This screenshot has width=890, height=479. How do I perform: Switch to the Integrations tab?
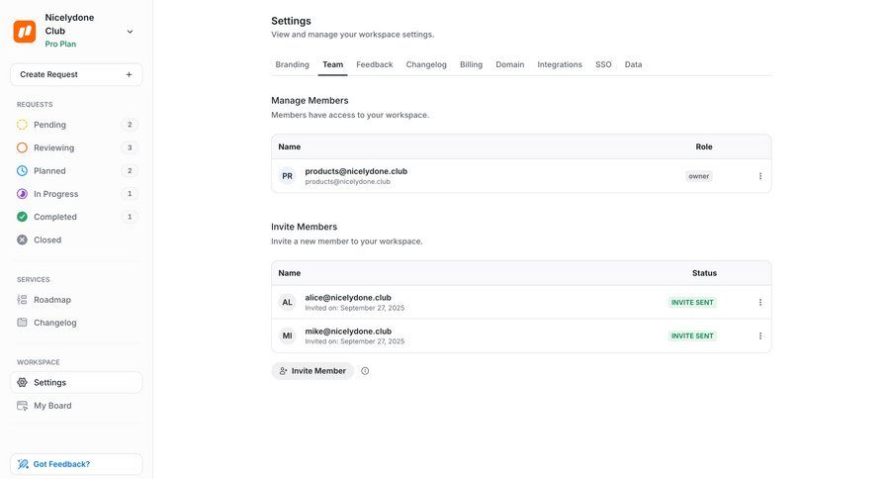tap(560, 64)
